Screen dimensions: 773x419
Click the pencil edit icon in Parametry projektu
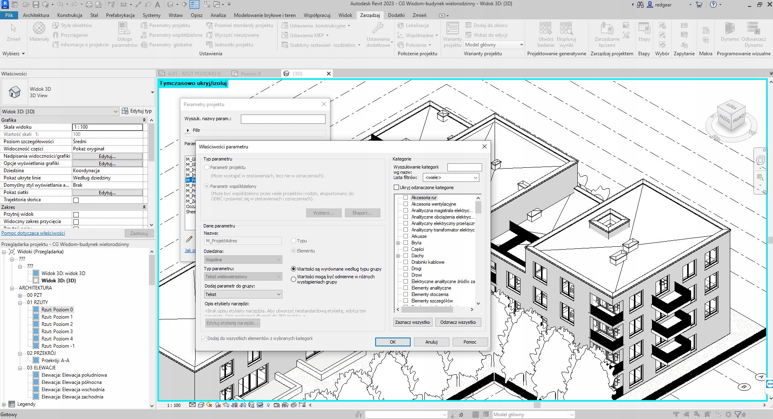189,240
